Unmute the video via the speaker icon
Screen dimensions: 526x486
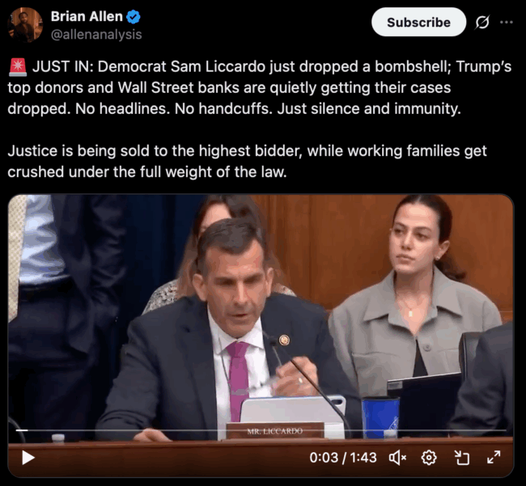(x=397, y=458)
